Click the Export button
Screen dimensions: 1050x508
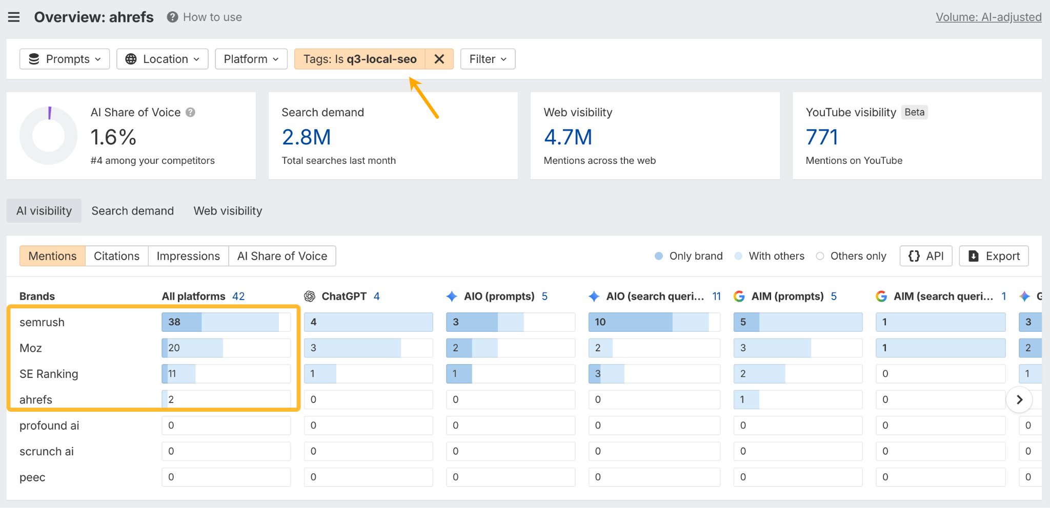[x=994, y=256]
